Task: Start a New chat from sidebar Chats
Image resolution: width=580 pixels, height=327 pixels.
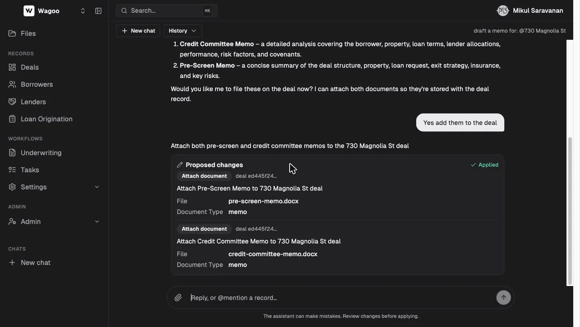Action: (35, 263)
